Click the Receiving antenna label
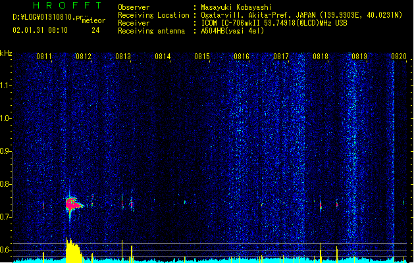The height and width of the screenshot is (263, 414). point(151,31)
